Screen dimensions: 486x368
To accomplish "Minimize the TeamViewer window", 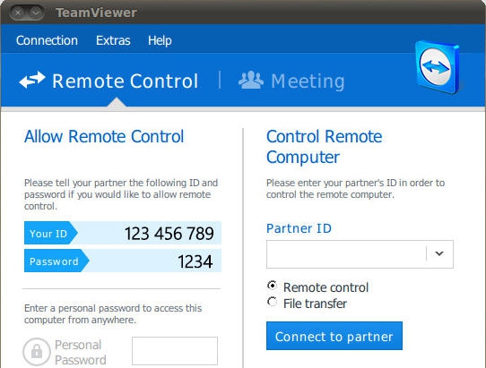I will click(x=36, y=13).
